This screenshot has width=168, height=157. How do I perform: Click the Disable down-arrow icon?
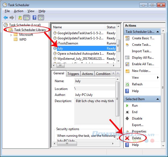point(127,118)
